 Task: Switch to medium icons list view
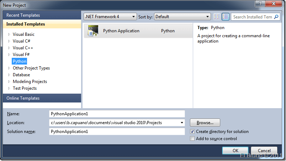[226, 17]
